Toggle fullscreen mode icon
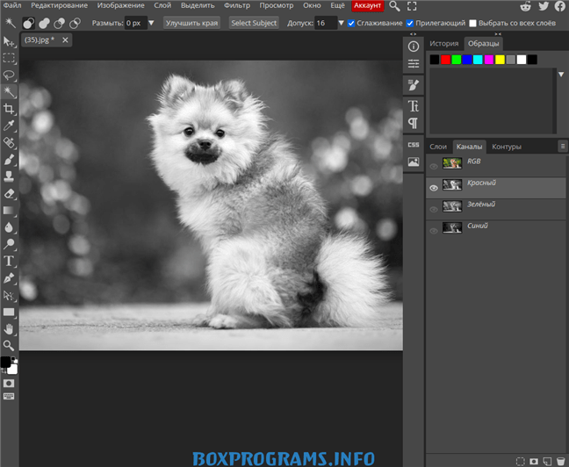 [412, 6]
